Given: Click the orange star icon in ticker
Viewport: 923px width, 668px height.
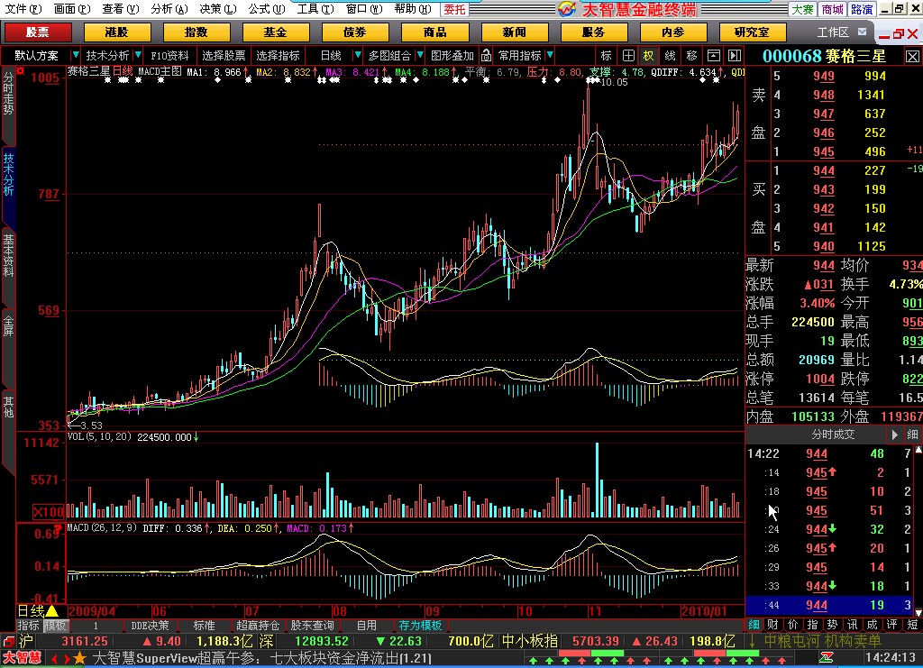Looking at the screenshot, I should 80,658.
